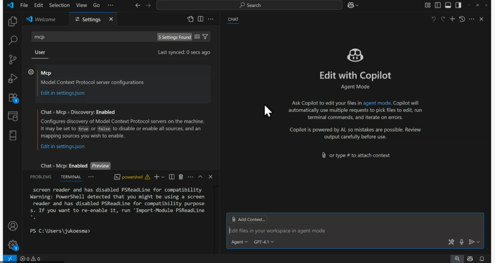Open the Manage gear in activity bar
Image resolution: width=495 pixels, height=263 pixels.
click(13, 245)
